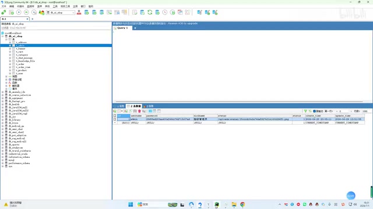Click the schema designer grid icon
The height and width of the screenshot is (209, 373).
click(x=188, y=12)
